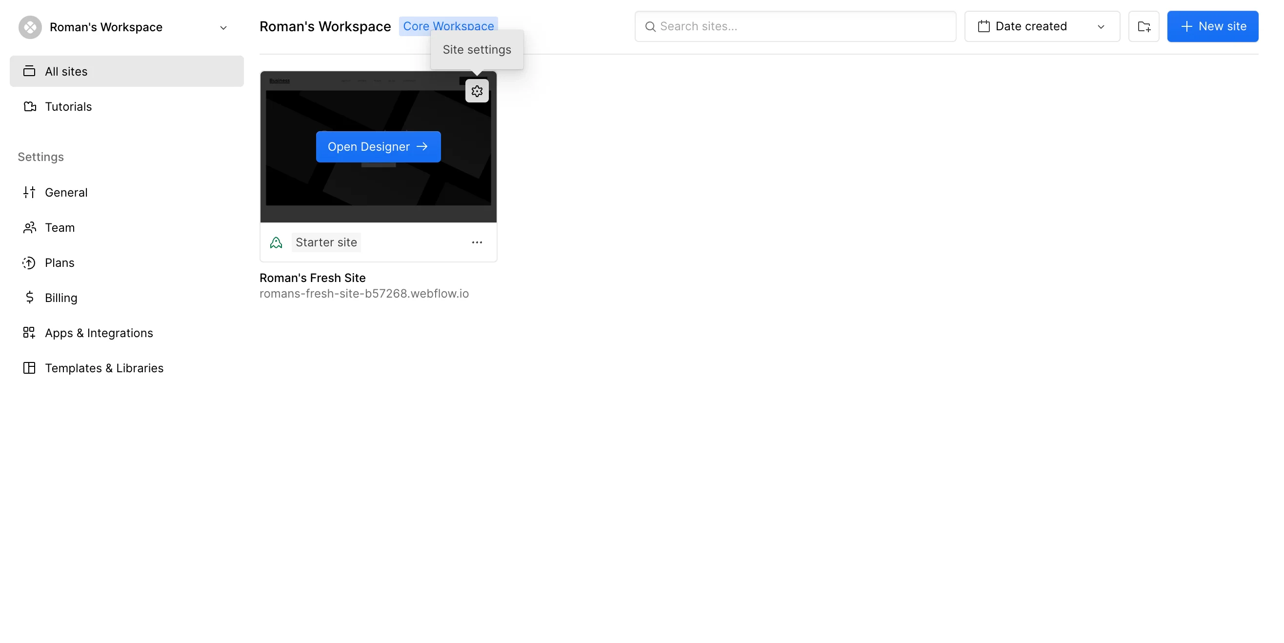Go to General settings
Viewport: 1284px width, 643px height.
point(127,192)
